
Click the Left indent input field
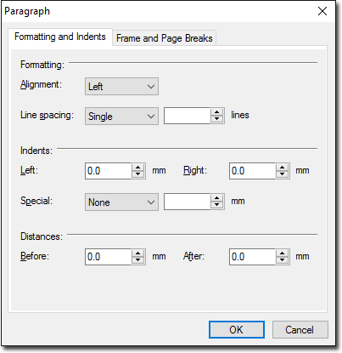(x=109, y=171)
